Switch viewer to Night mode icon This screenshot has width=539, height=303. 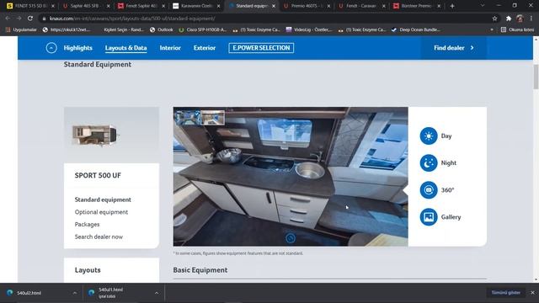[x=429, y=162]
